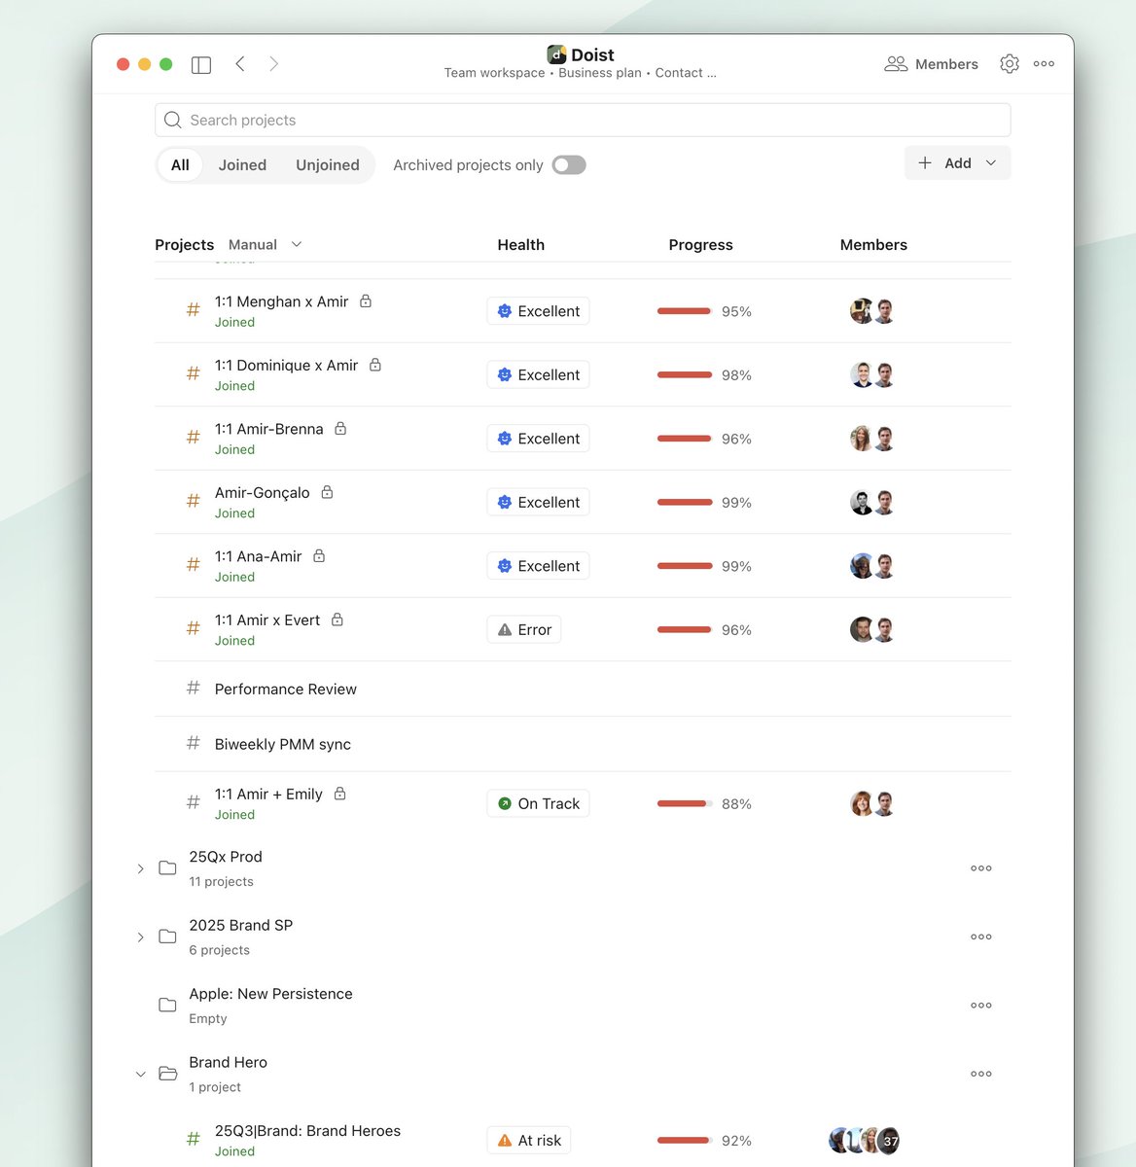
Task: Click the Doist workspace logo
Action: point(556,54)
